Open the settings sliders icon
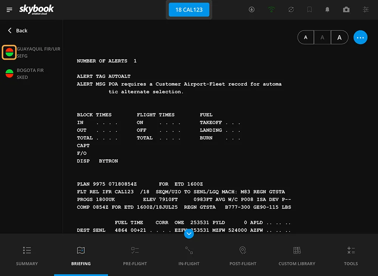Screen dimensions: 378x276 [x=366, y=9]
